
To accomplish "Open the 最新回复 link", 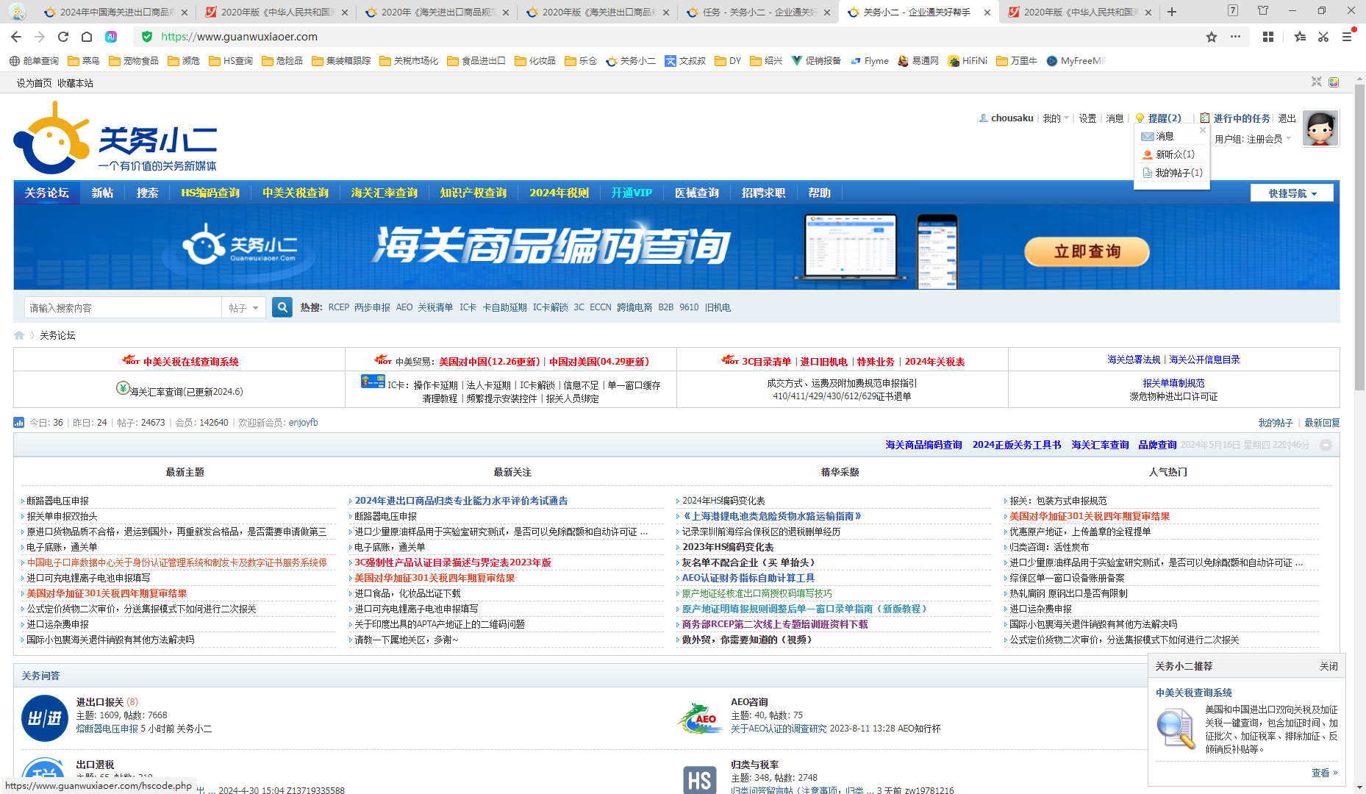I will 1322,423.
